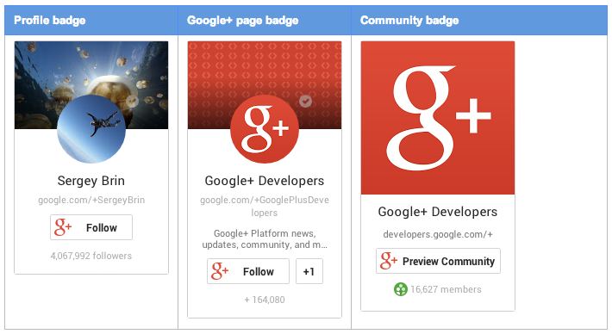Image resolution: width=612 pixels, height=334 pixels.
Task: Follow Google+ Developers page via Follow button
Action: (248, 271)
